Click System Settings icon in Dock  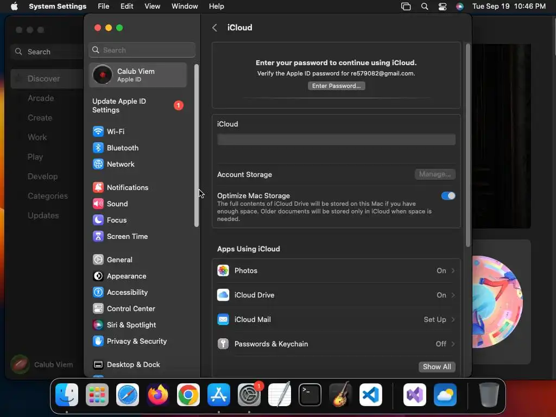[249, 395]
